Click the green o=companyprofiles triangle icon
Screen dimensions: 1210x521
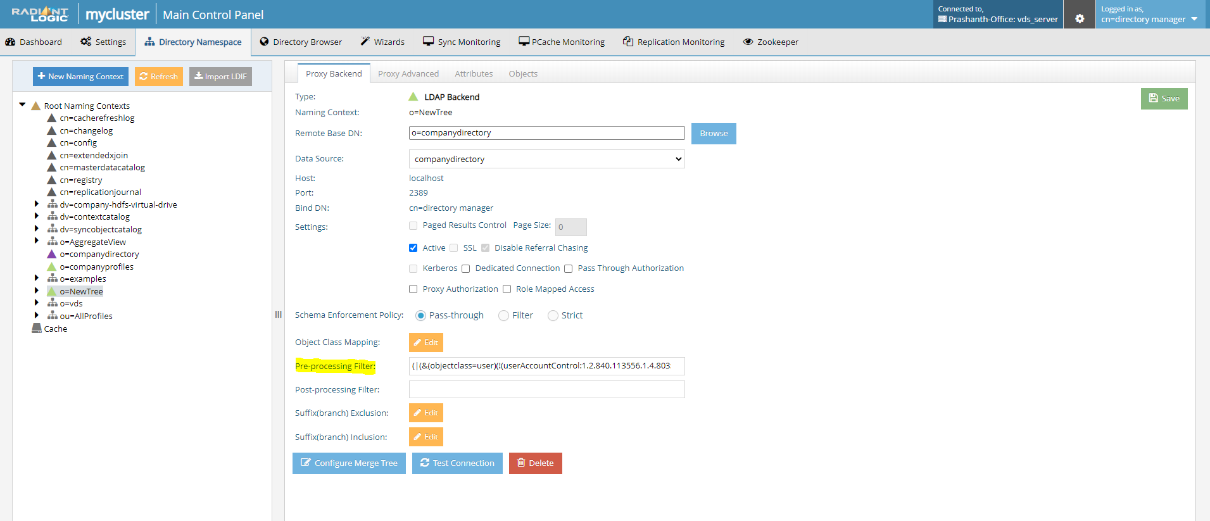[x=52, y=267]
